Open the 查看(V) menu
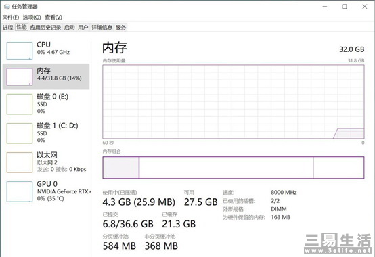 pyautogui.click(x=53, y=17)
